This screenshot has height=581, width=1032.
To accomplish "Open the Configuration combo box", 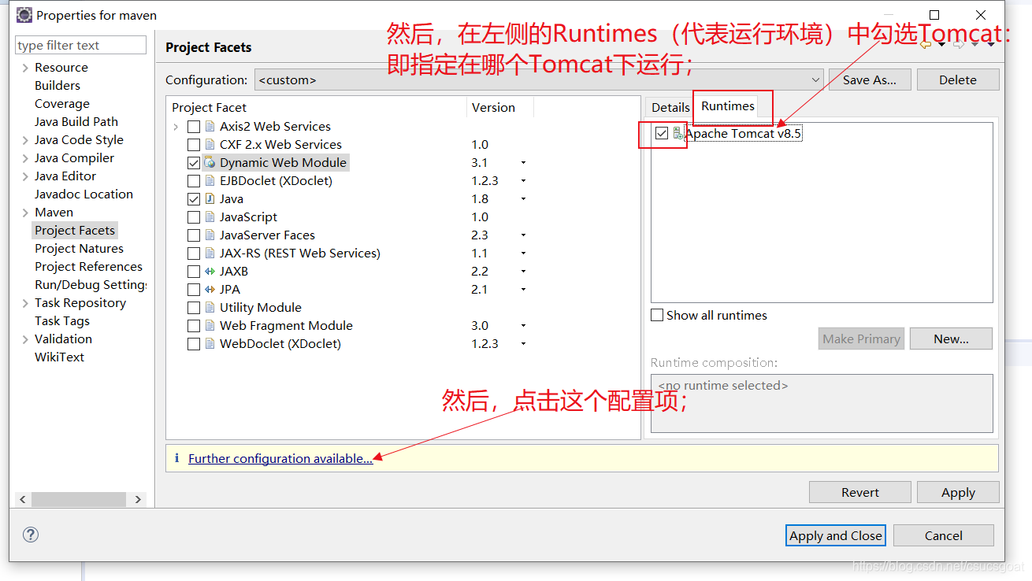I will 539,80.
